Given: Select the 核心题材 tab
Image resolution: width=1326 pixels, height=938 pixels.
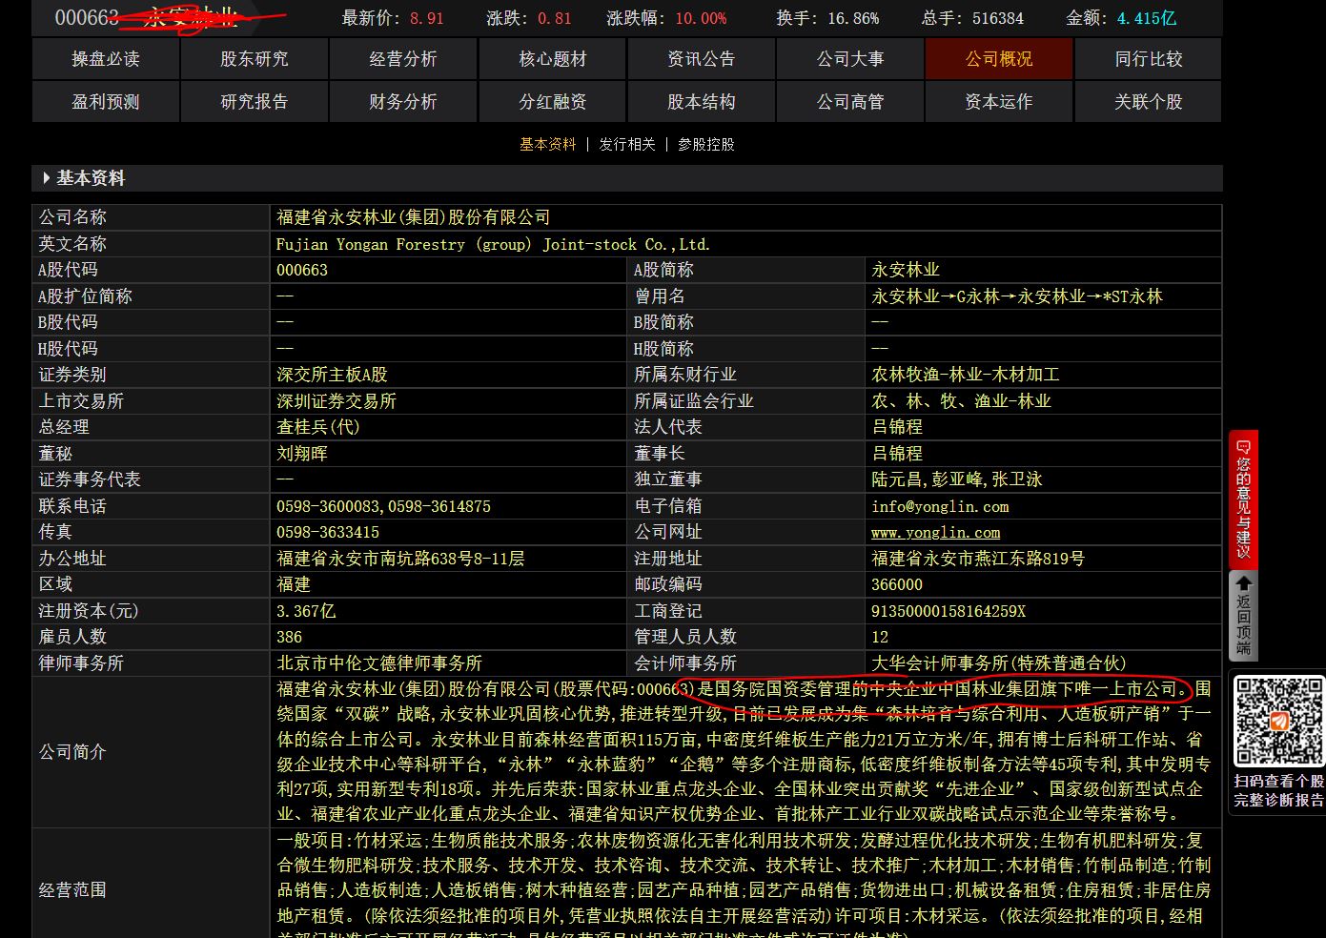Looking at the screenshot, I should (x=552, y=59).
